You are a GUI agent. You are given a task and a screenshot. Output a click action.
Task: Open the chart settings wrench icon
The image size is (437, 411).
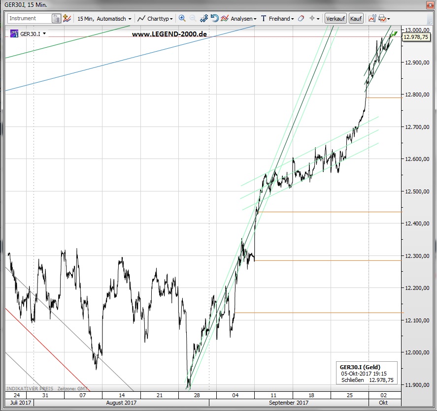click(x=372, y=18)
